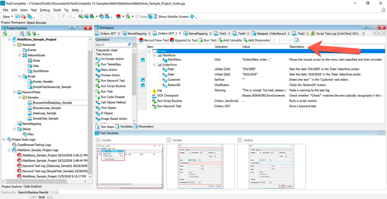Viewport: 387px width, 199px height.
Task: Select BrowserLoop_Sample keyword test
Action: click(x=47, y=108)
